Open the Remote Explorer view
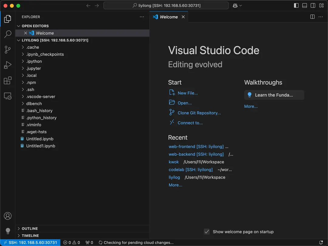The image size is (328, 246). (x=8, y=96)
